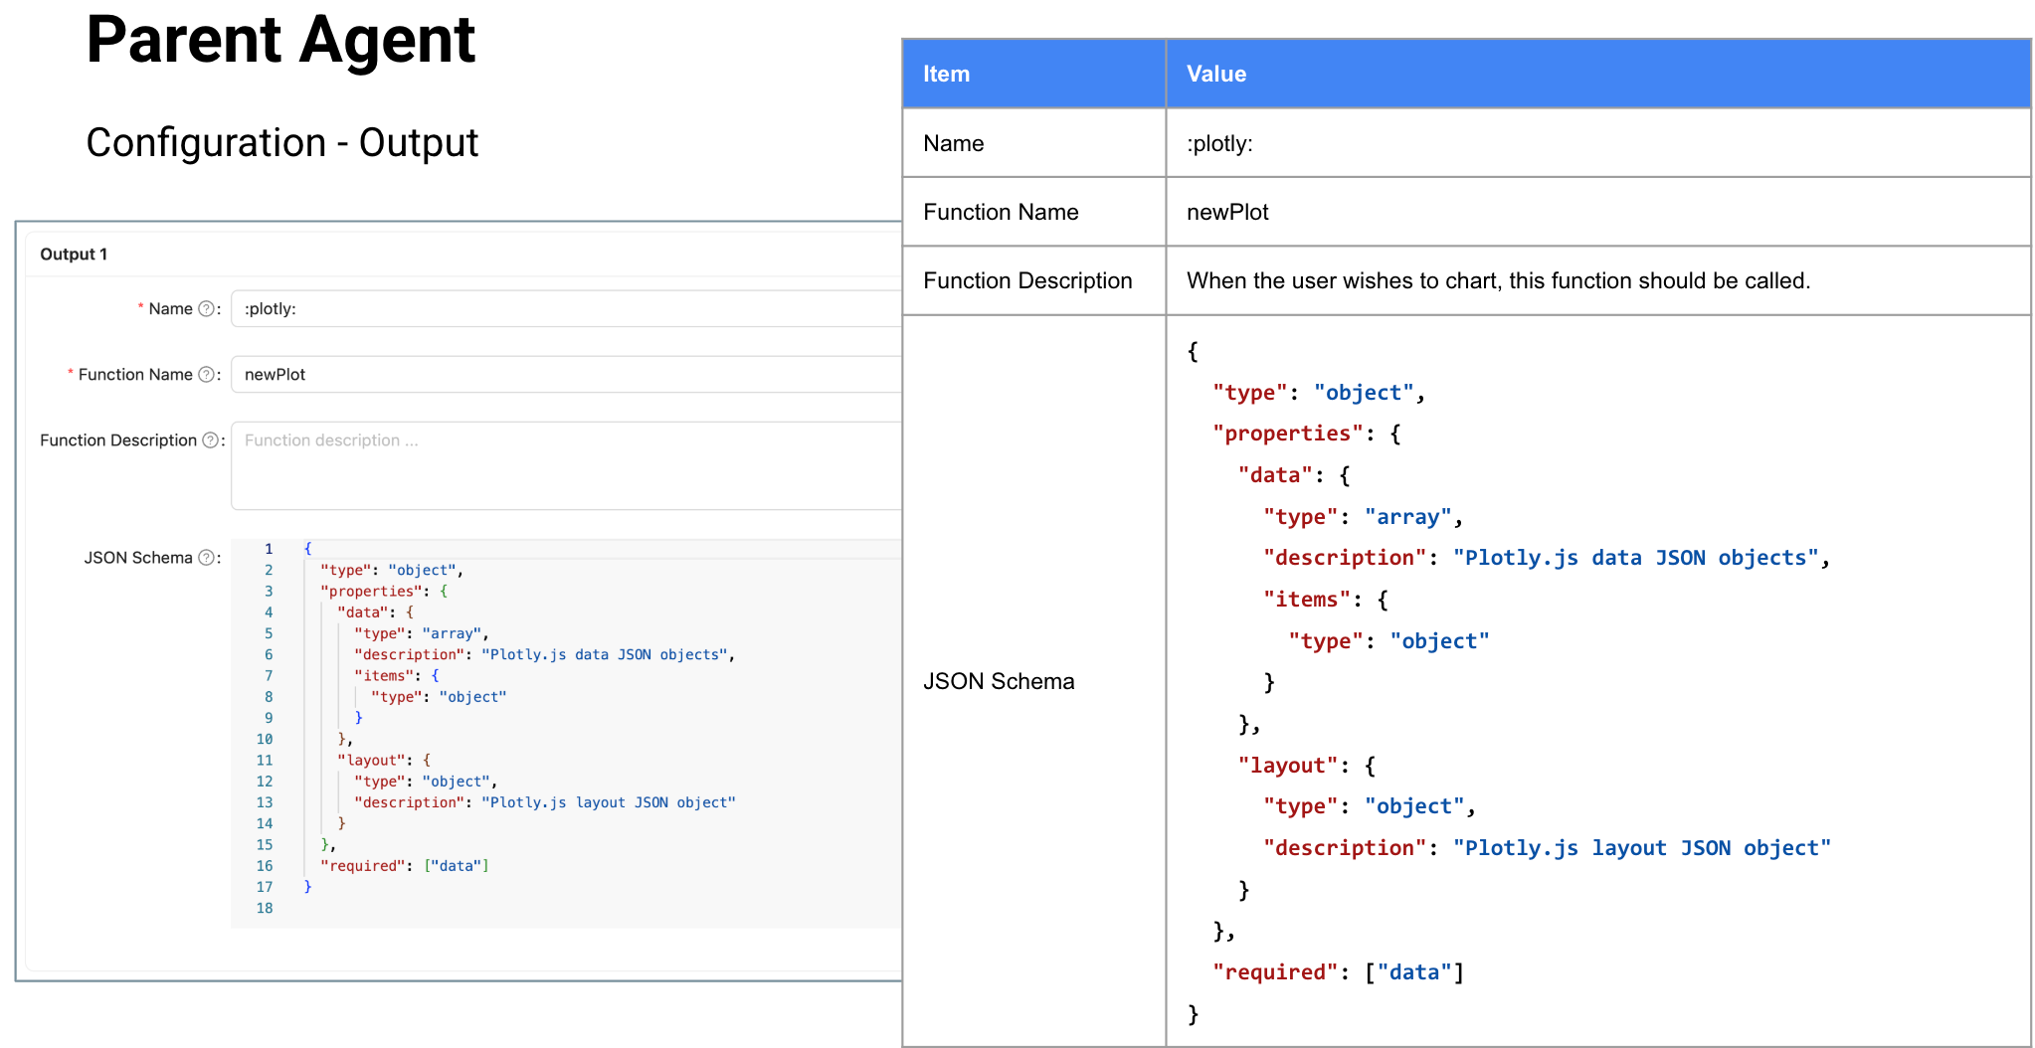Viewport: 2035px width, 1048px height.
Task: Click the help icon next to Function Description label
Action: pyautogui.click(x=210, y=440)
